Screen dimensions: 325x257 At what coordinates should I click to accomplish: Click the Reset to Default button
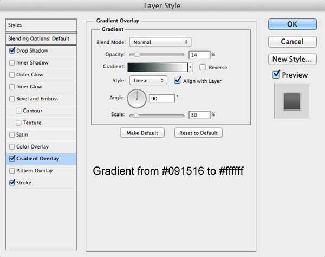198,133
